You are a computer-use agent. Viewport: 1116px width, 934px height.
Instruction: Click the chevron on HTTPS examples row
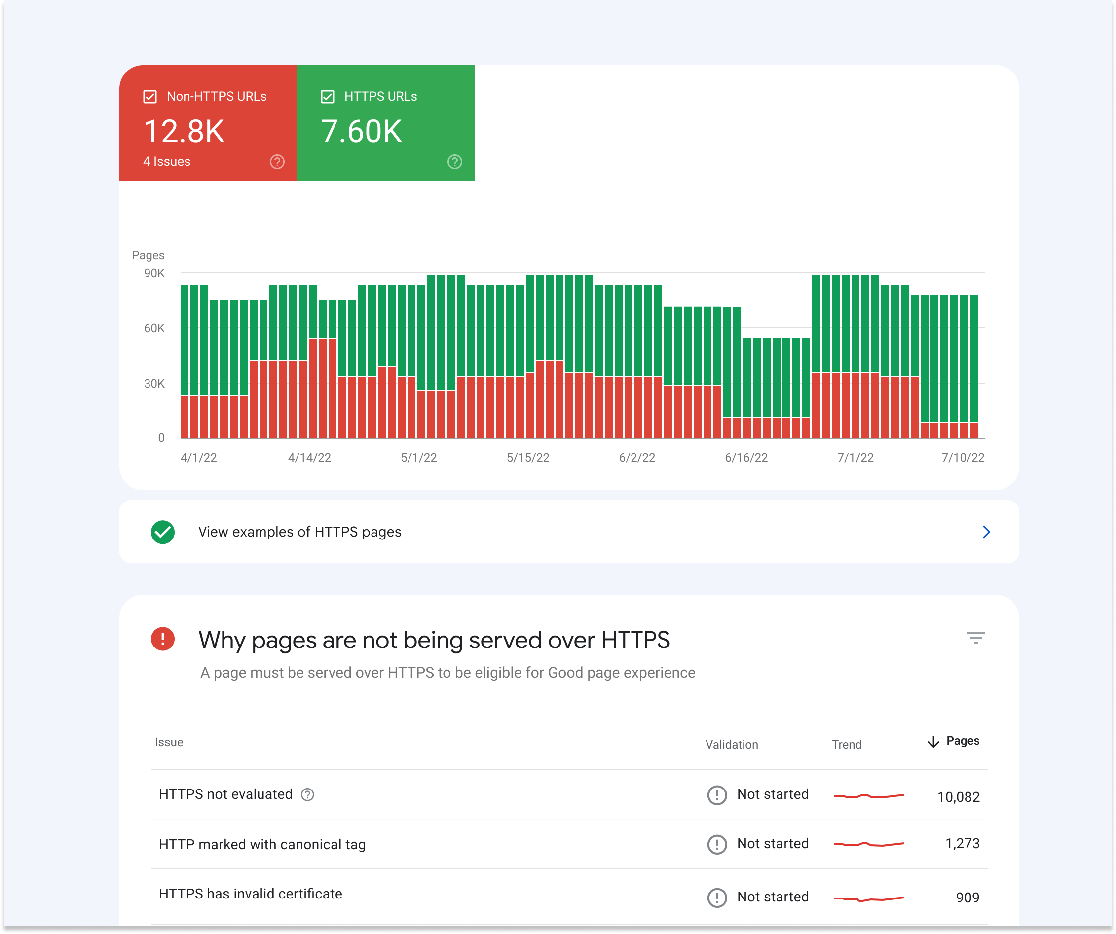tap(984, 531)
